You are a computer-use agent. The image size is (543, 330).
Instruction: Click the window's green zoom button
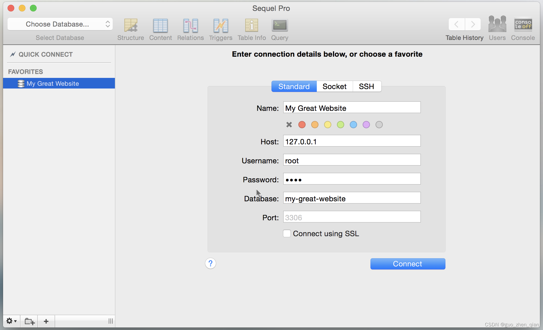(x=33, y=8)
